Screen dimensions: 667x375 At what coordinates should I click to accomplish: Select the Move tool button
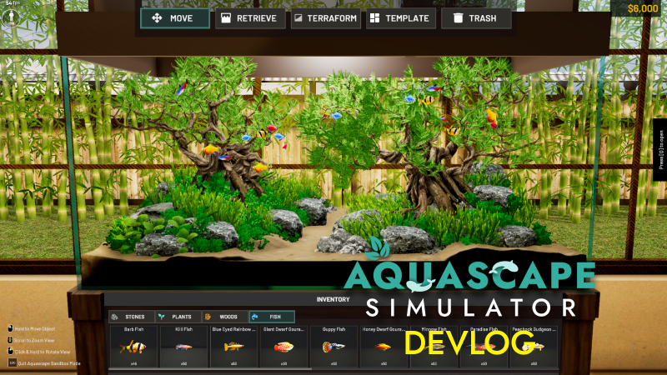[x=175, y=18]
